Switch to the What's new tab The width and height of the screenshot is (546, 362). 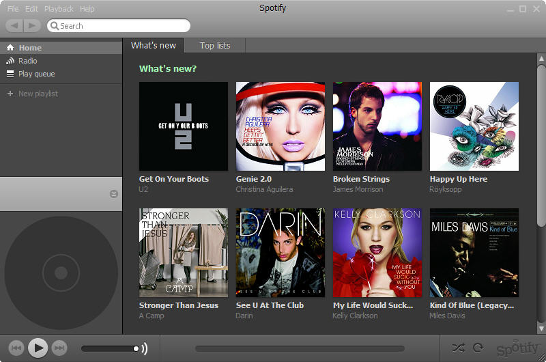click(x=154, y=46)
